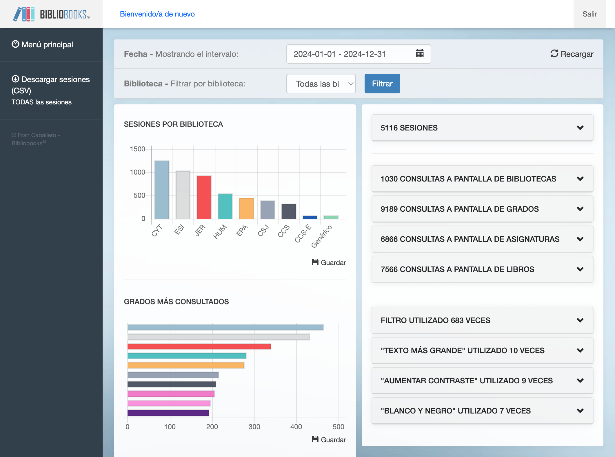Open the Todas las bibliotecas dropdown

click(x=321, y=84)
